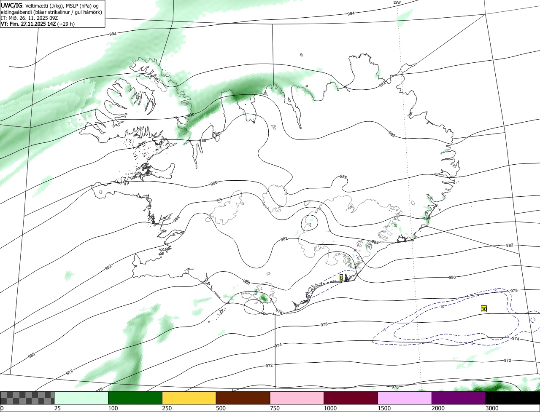Click the legend value "750"

click(274, 408)
